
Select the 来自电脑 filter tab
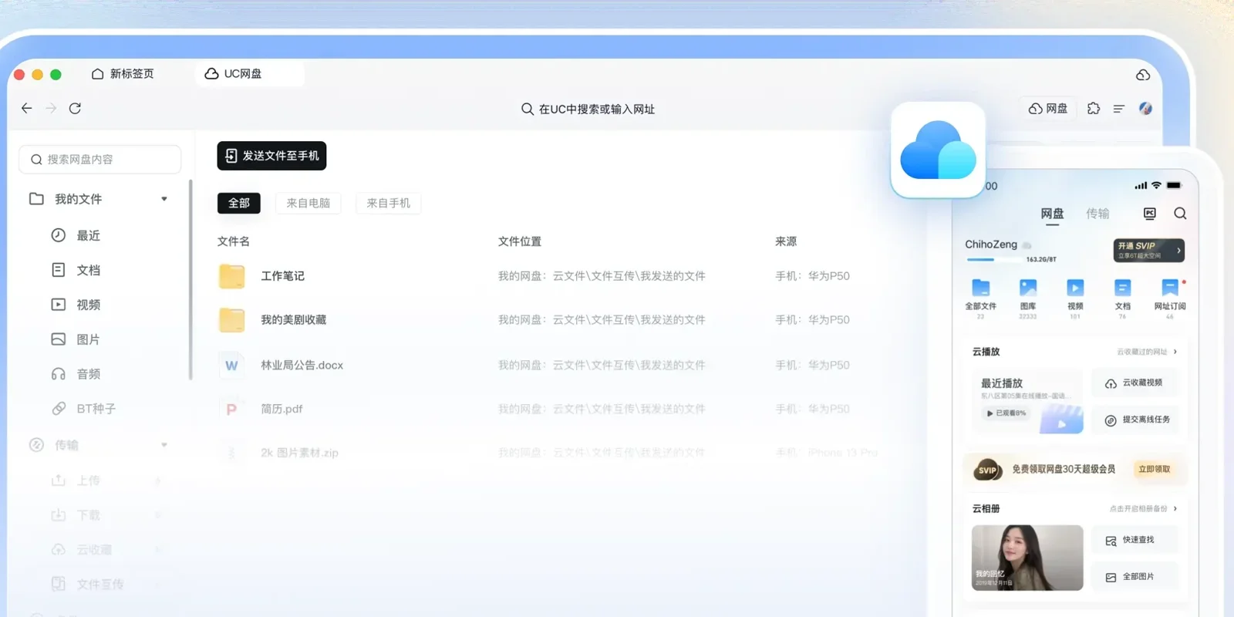(308, 203)
